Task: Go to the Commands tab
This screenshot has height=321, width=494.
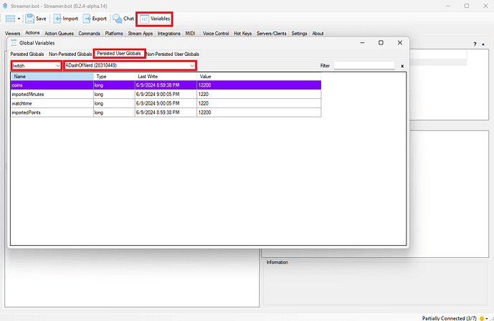Action: 89,33
